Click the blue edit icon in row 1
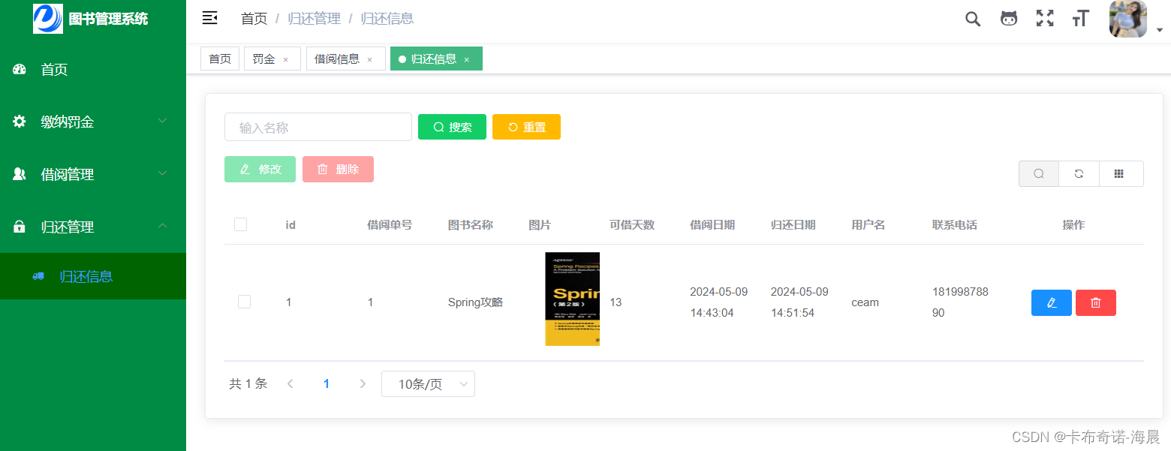This screenshot has width=1171, height=451. tap(1051, 302)
